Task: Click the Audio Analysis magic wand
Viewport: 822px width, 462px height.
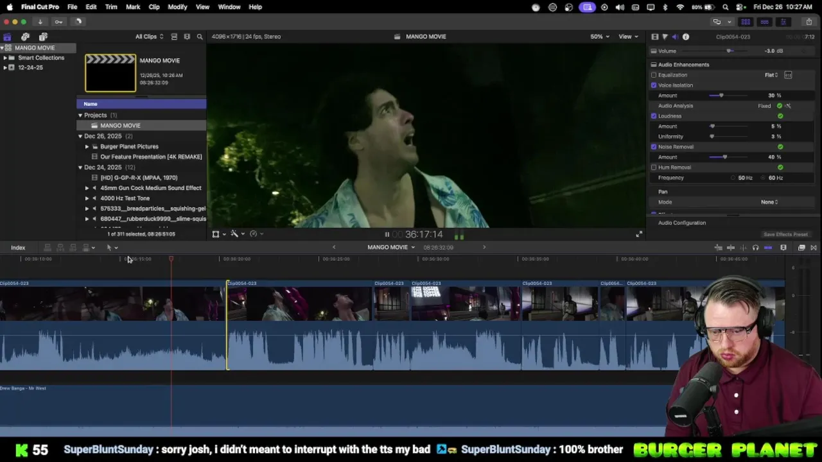Action: coord(788,106)
